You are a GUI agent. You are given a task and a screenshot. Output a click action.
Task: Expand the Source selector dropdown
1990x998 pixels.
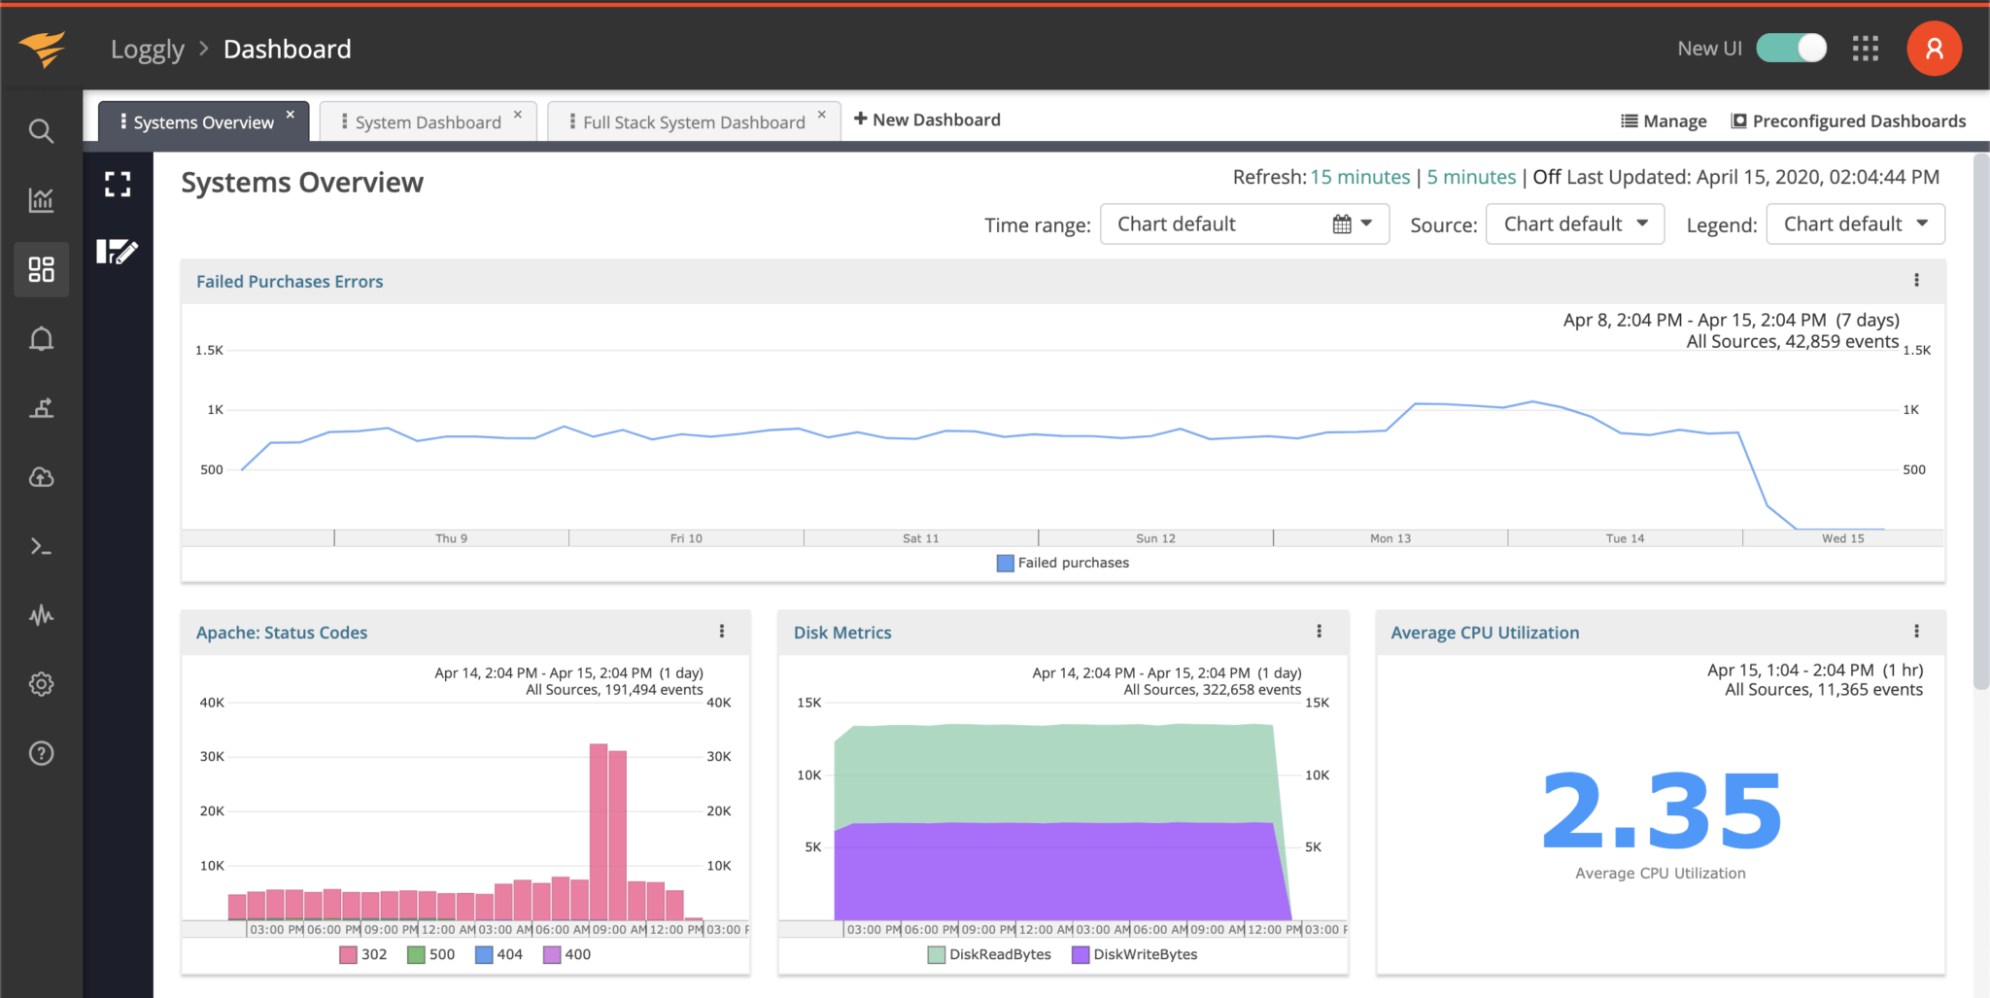pyautogui.click(x=1574, y=224)
